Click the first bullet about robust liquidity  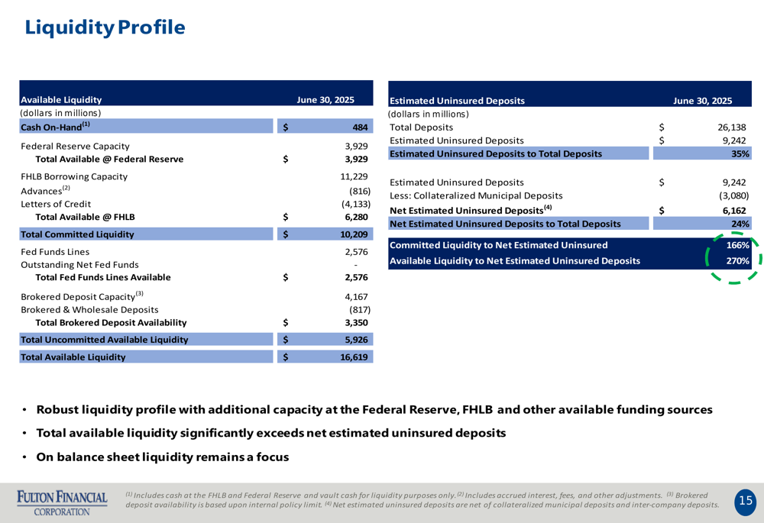[x=374, y=409]
